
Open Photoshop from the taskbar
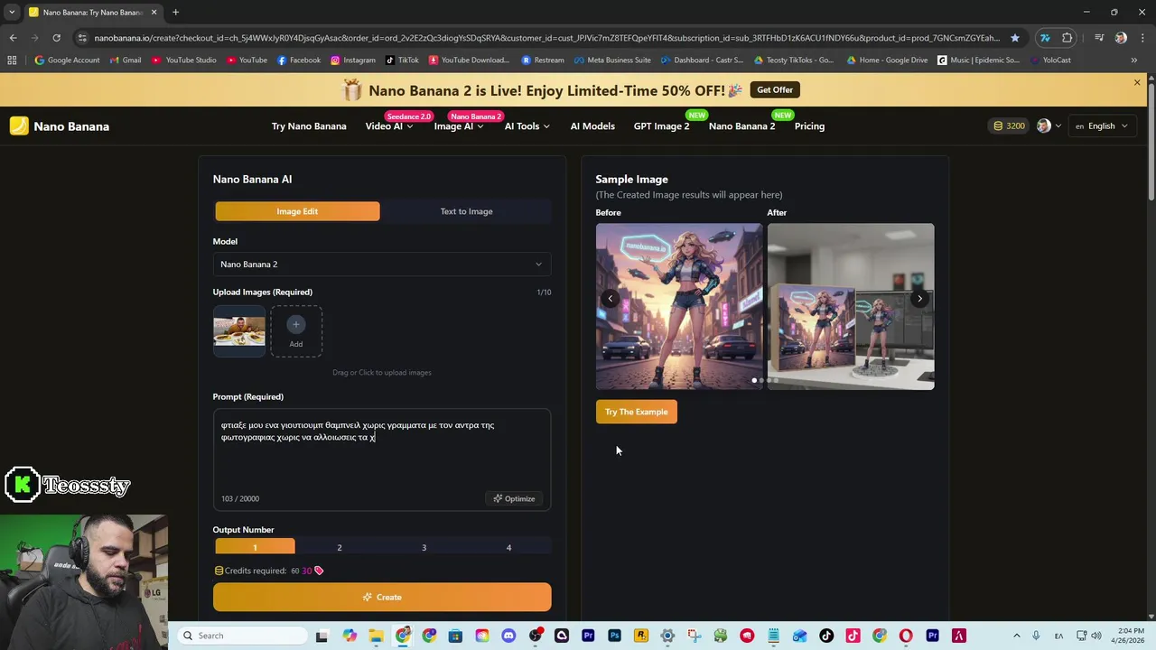614,636
